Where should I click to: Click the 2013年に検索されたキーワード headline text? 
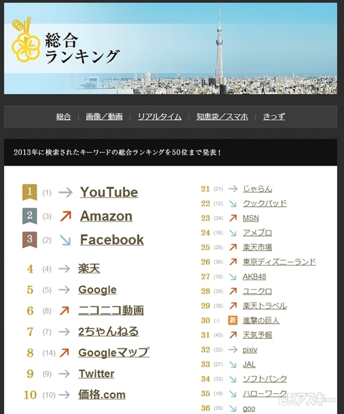tap(117, 152)
